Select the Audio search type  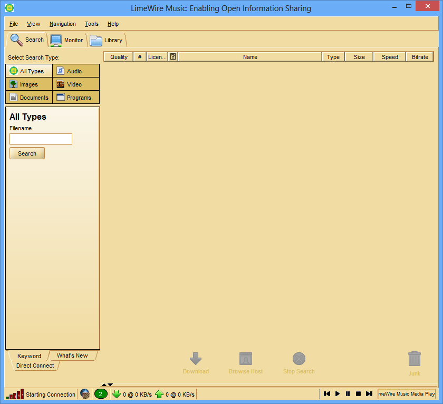coord(76,71)
